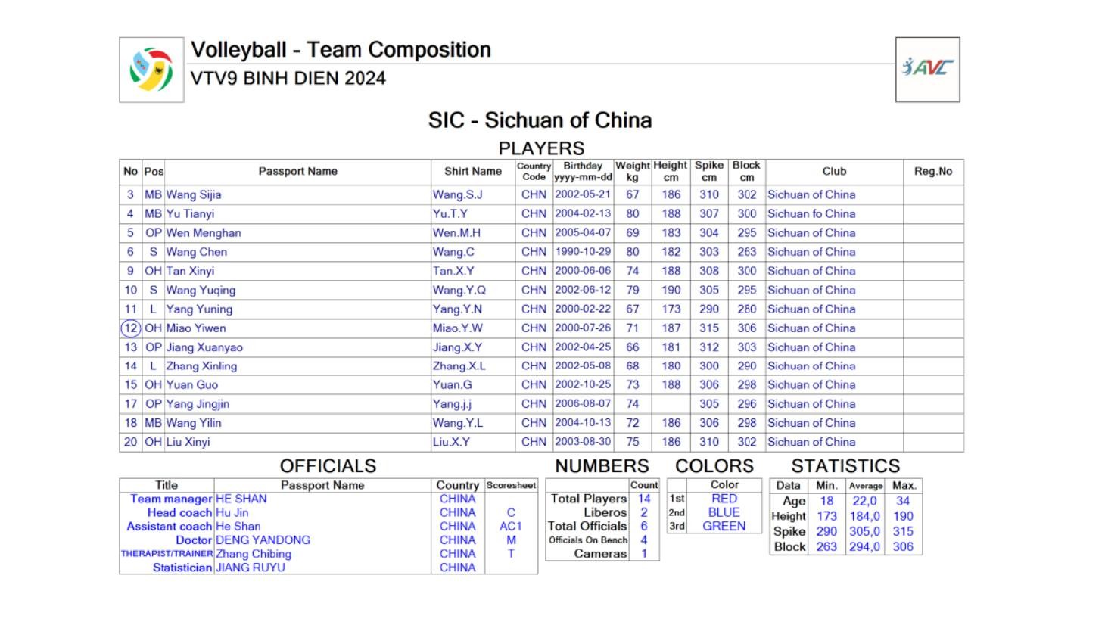This screenshot has width=1105, height=622.
Task: Select player name Wang Sijia
Action: coord(194,195)
